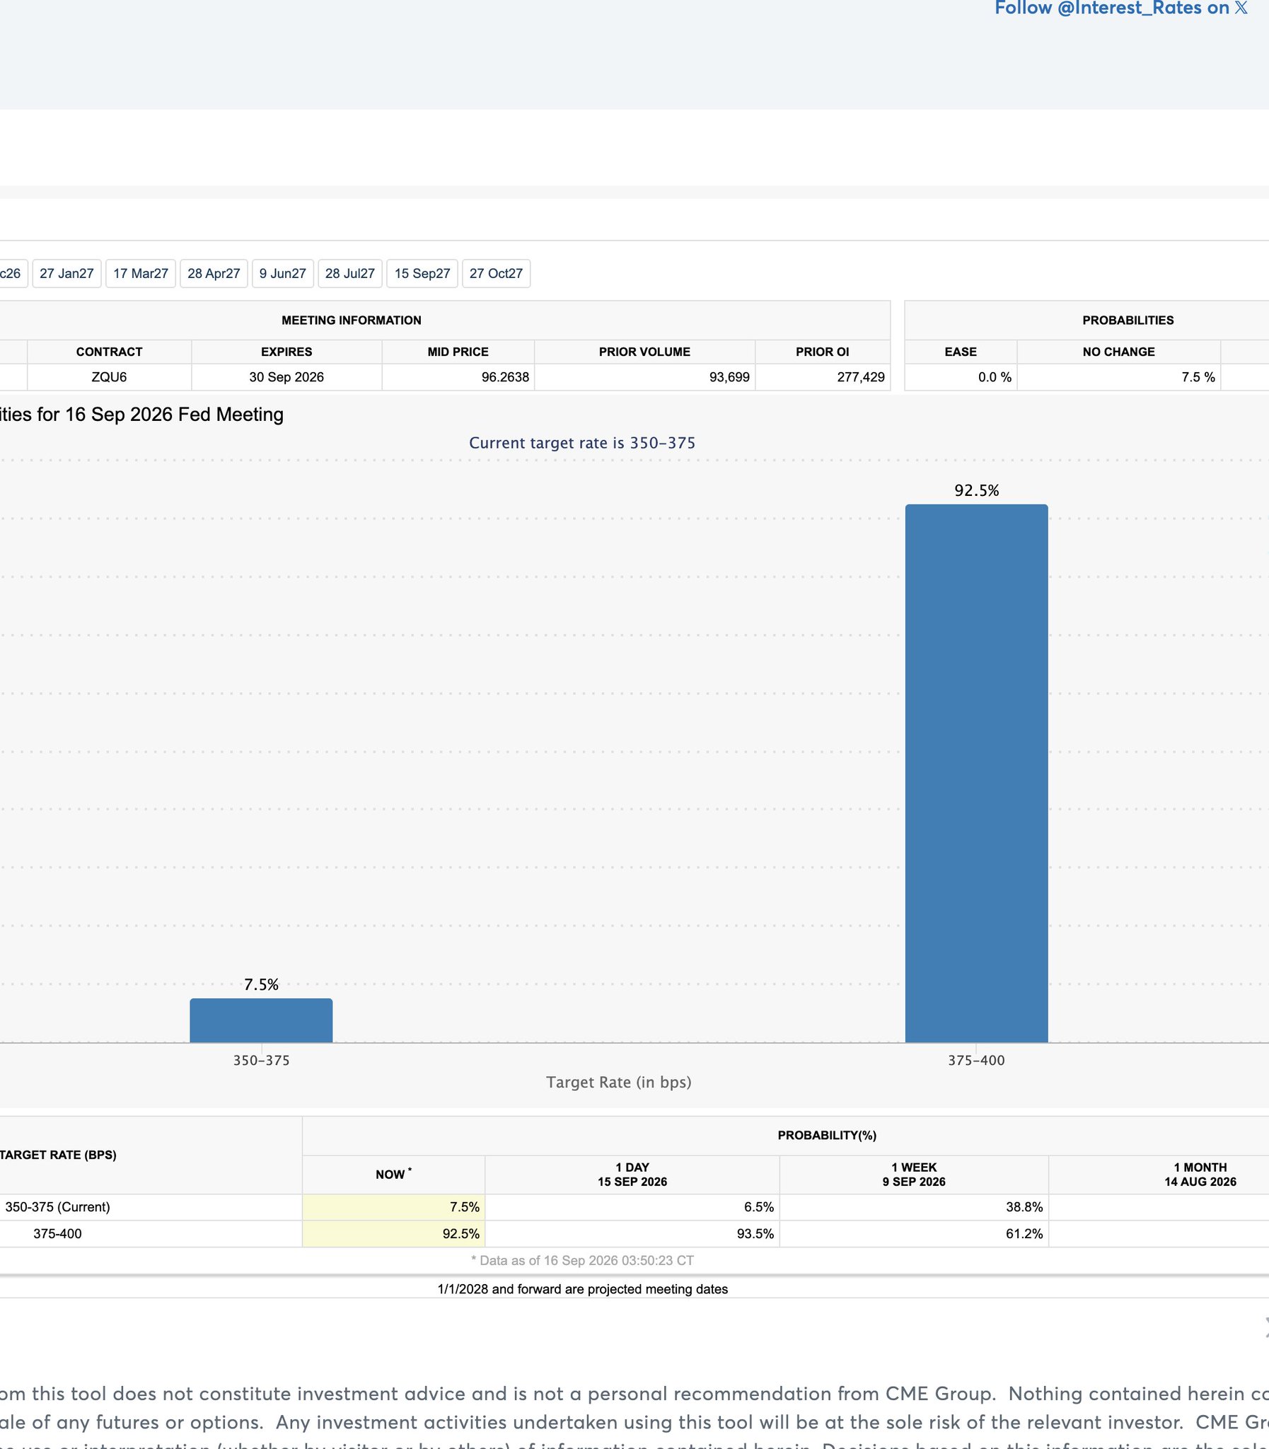Choose the 28 Jul27 meeting tab

pyautogui.click(x=350, y=273)
